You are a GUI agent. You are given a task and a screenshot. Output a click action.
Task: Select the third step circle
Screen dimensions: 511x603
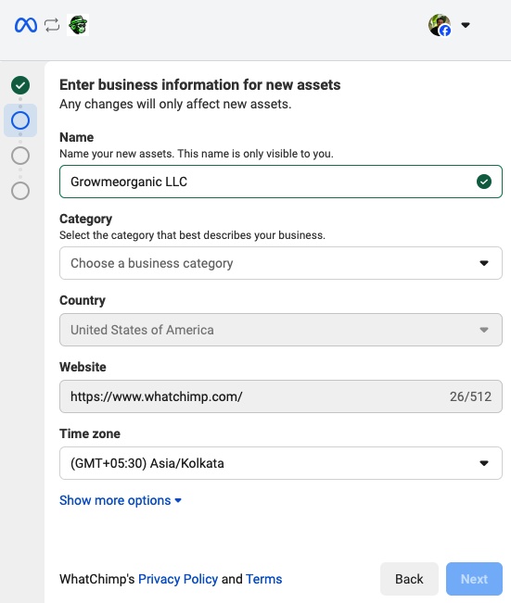pos(20,156)
